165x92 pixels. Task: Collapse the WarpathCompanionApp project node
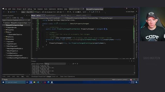(3, 25)
